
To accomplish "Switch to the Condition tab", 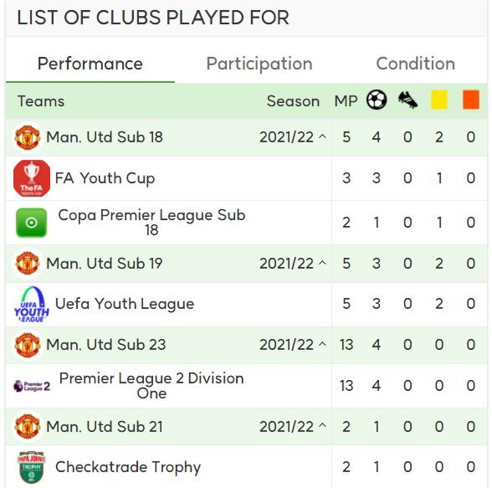I will pyautogui.click(x=415, y=64).
